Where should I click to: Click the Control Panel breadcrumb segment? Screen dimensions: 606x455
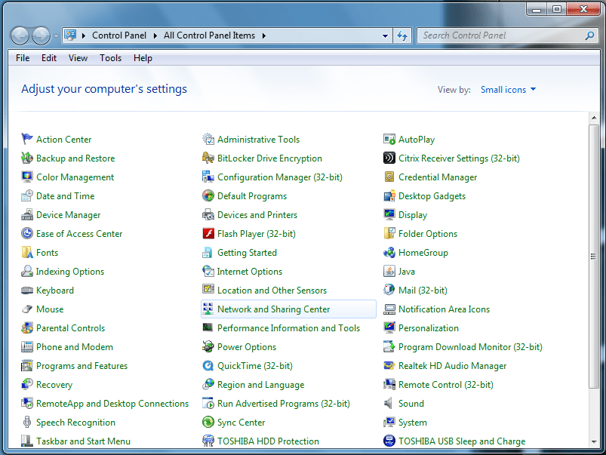pos(119,35)
